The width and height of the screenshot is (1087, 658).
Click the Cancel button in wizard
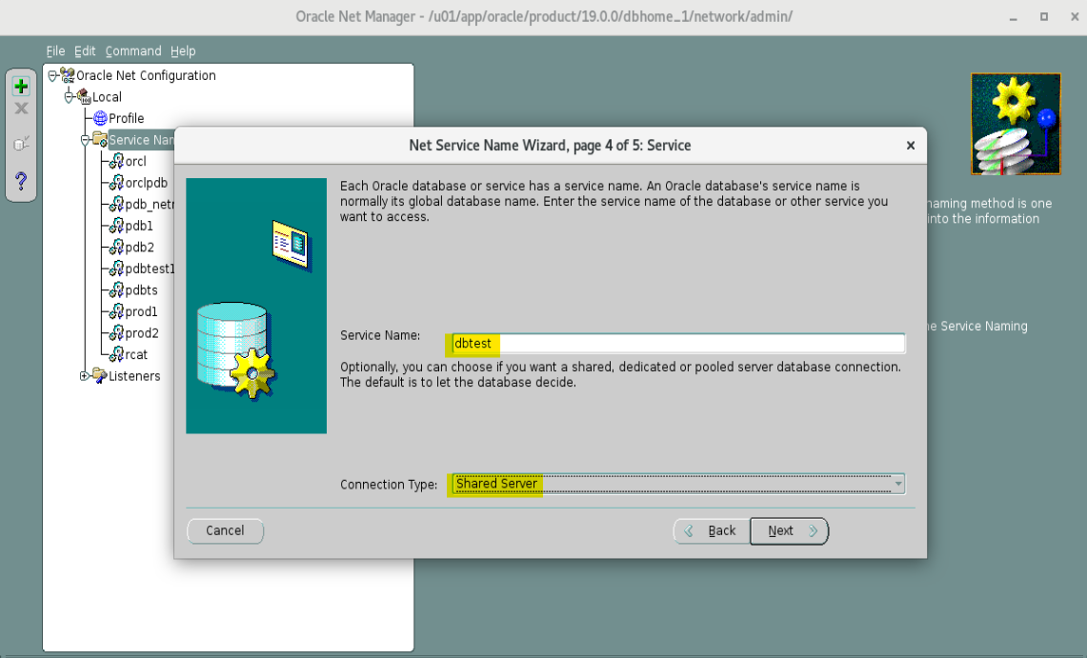pos(225,530)
